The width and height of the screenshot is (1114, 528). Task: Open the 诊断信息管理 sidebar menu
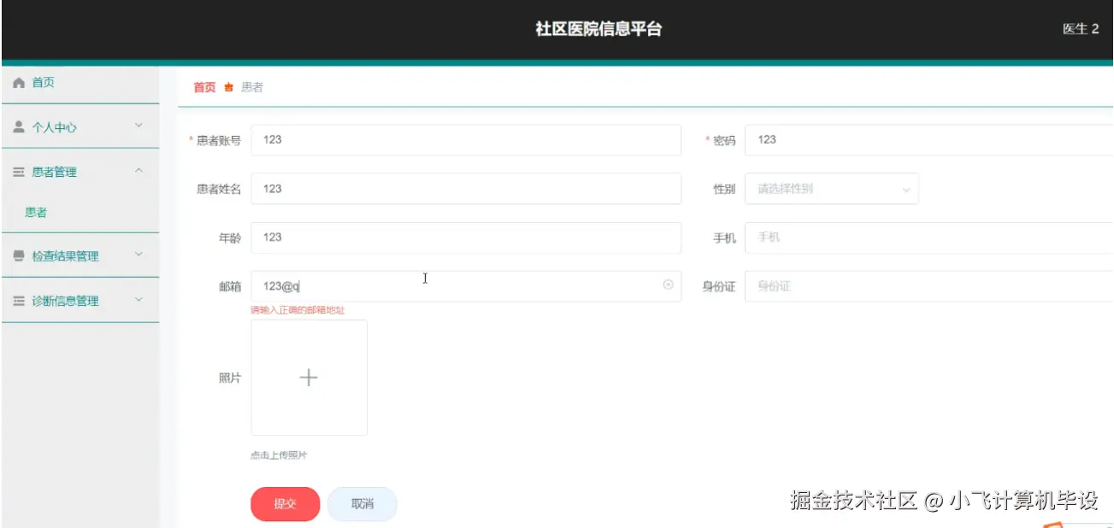click(80, 301)
